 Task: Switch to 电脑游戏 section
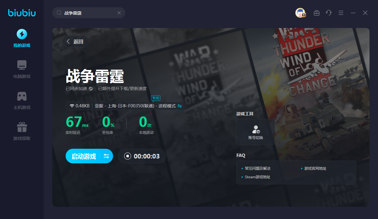[x=22, y=69]
